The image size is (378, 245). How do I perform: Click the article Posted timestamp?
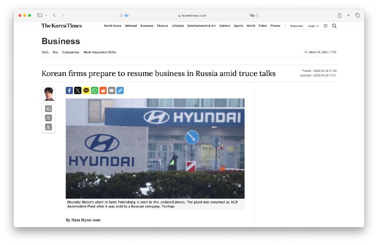point(319,71)
